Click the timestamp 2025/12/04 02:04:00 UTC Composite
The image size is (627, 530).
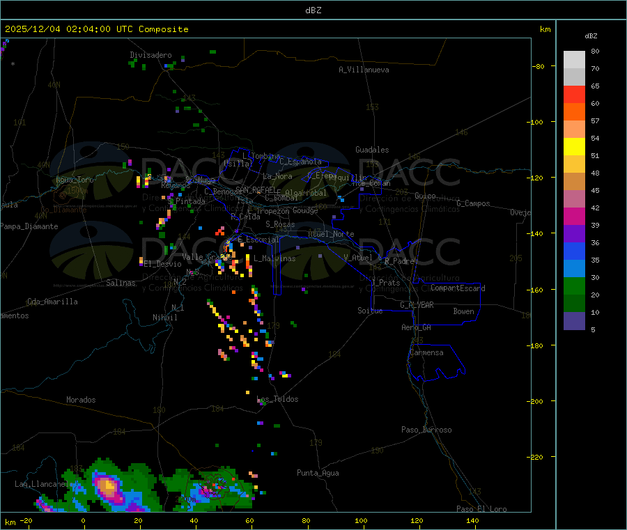coord(96,29)
